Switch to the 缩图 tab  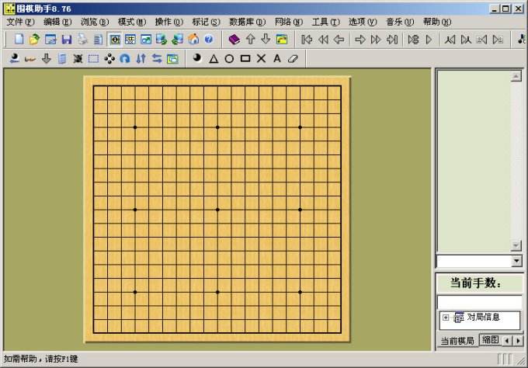(489, 340)
